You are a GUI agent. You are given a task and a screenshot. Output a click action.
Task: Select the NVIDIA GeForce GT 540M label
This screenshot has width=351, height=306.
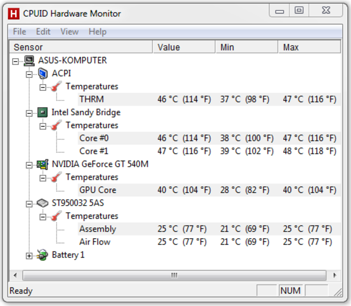tap(100, 164)
